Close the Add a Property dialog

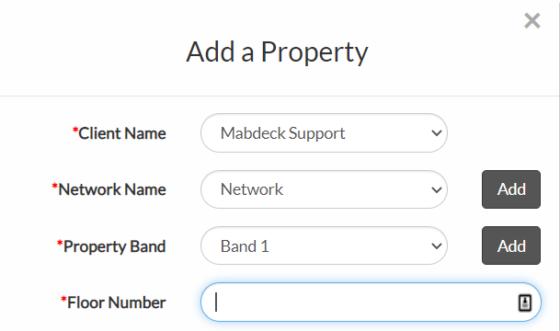(532, 20)
